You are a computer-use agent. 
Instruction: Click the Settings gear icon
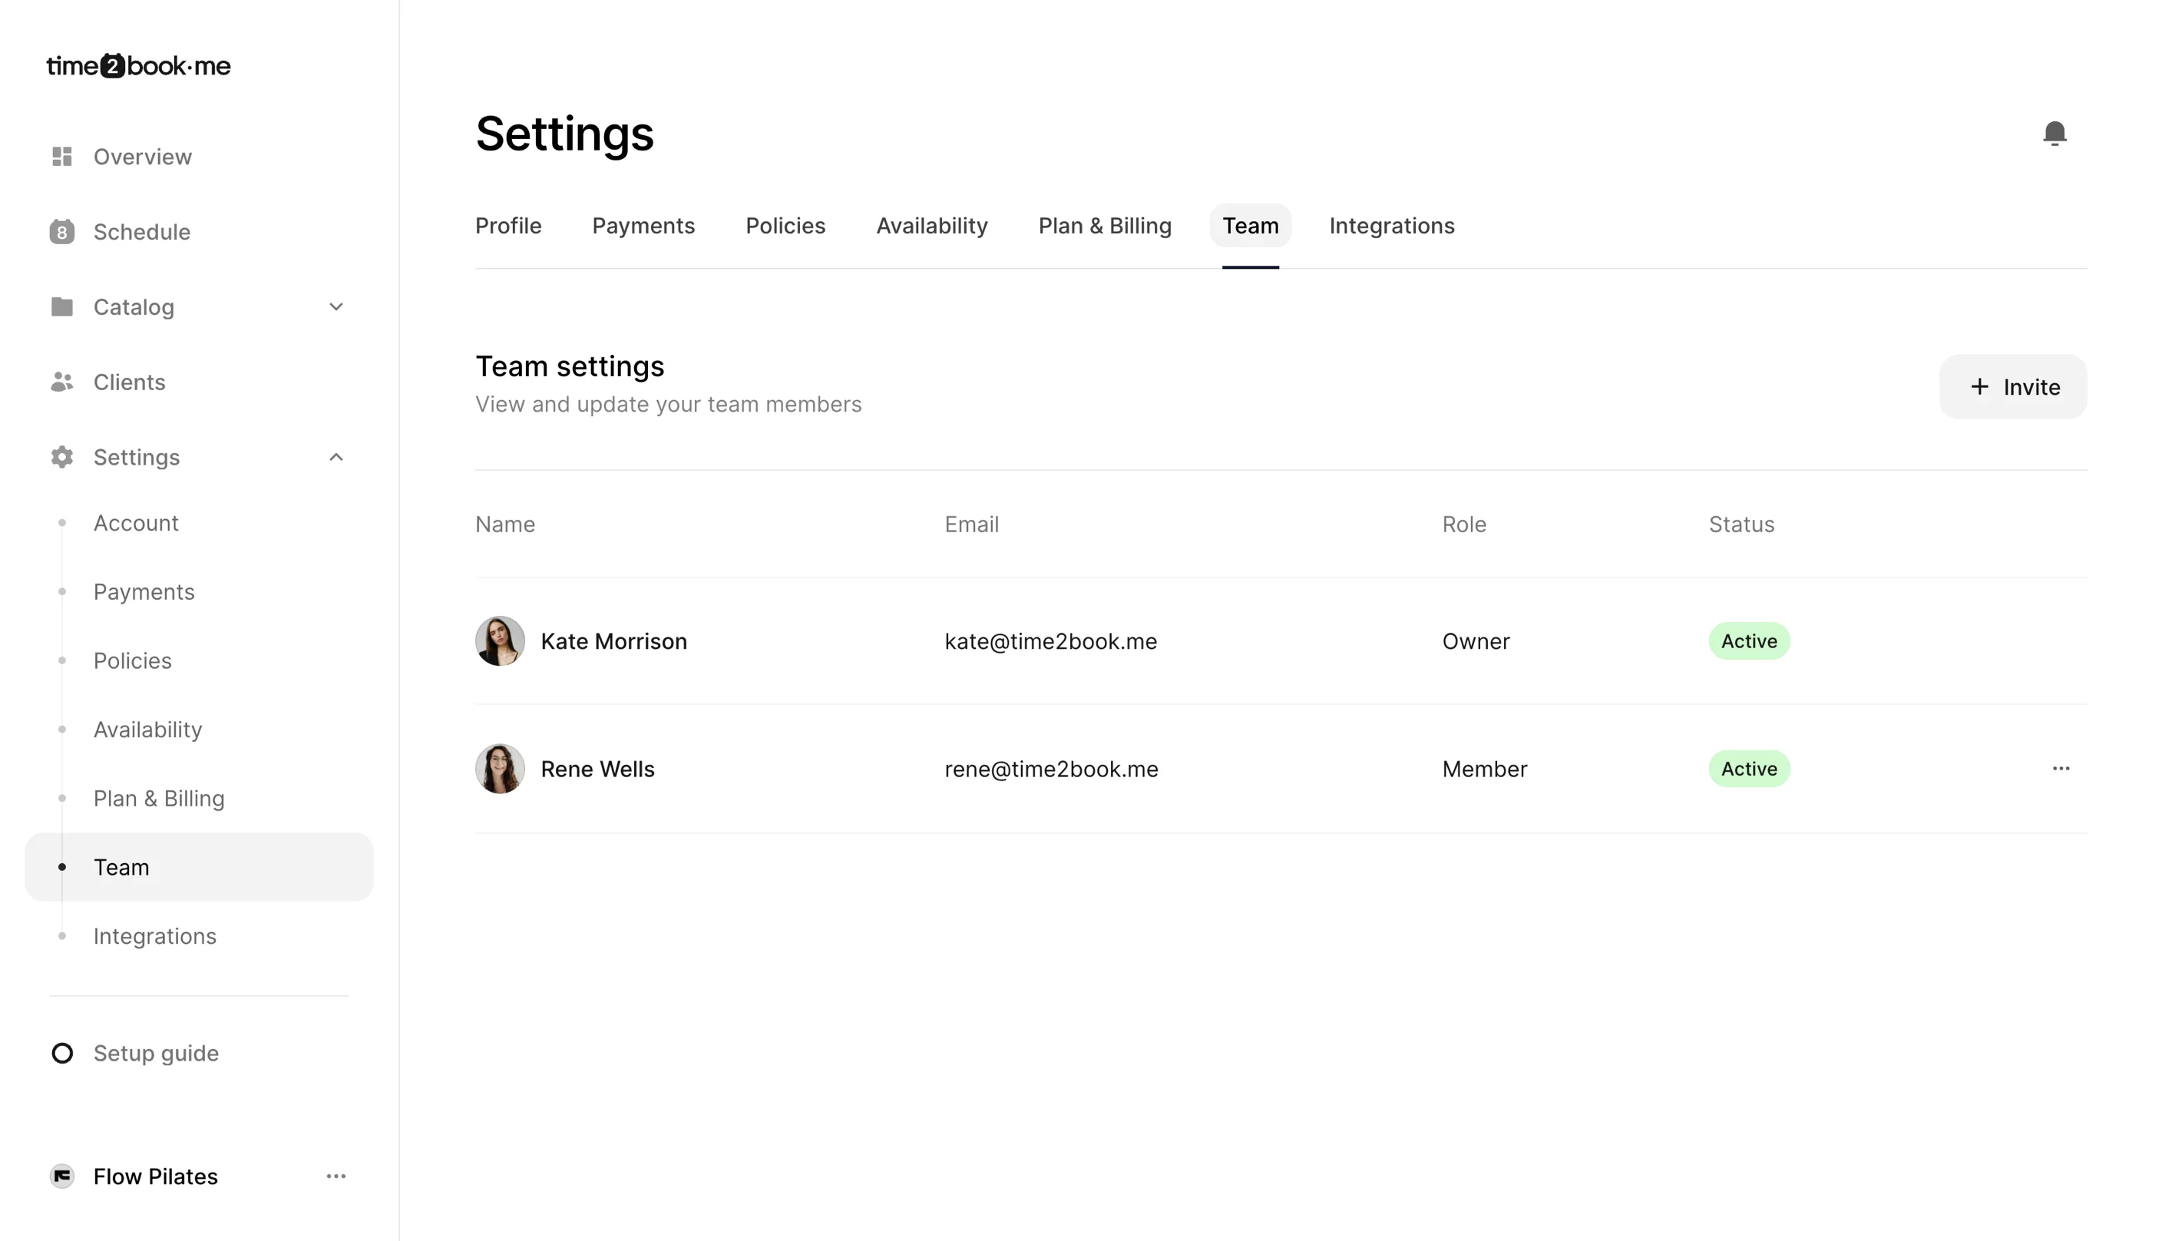61,457
